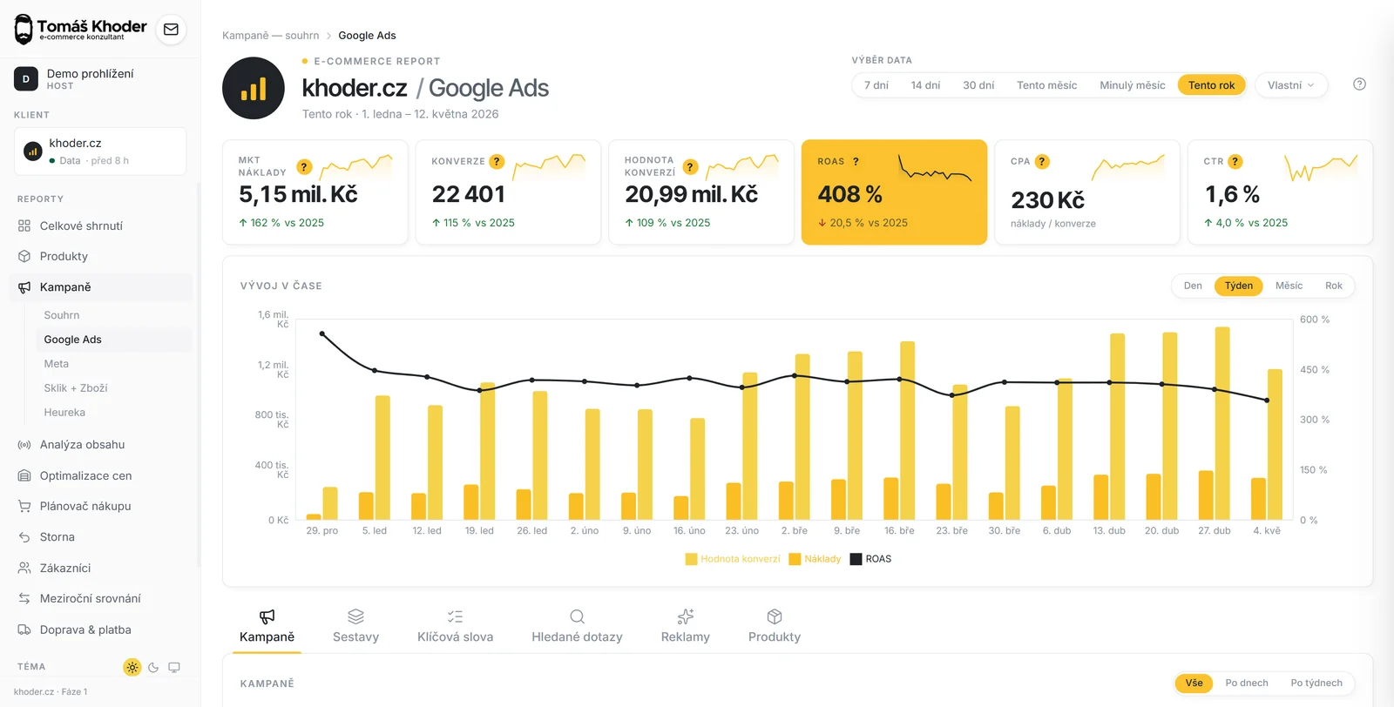Select the 30 dní date range

pyautogui.click(x=978, y=85)
